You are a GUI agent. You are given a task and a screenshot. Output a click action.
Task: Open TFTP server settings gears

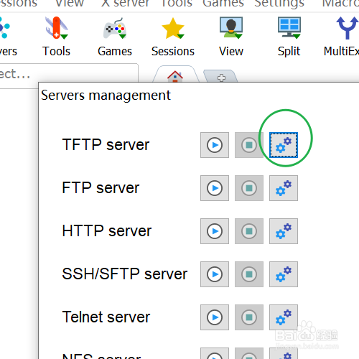click(284, 145)
